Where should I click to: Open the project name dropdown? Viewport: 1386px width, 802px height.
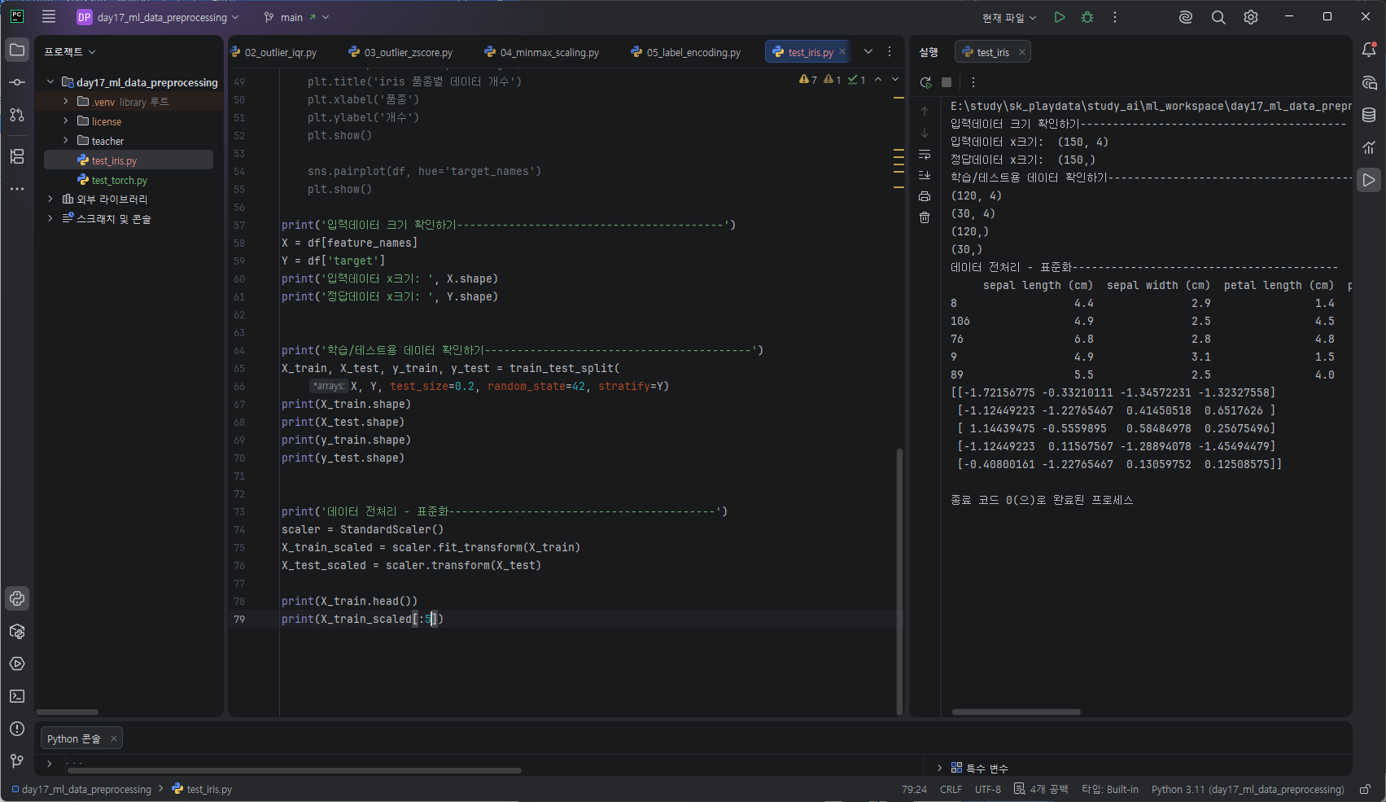pyautogui.click(x=158, y=17)
